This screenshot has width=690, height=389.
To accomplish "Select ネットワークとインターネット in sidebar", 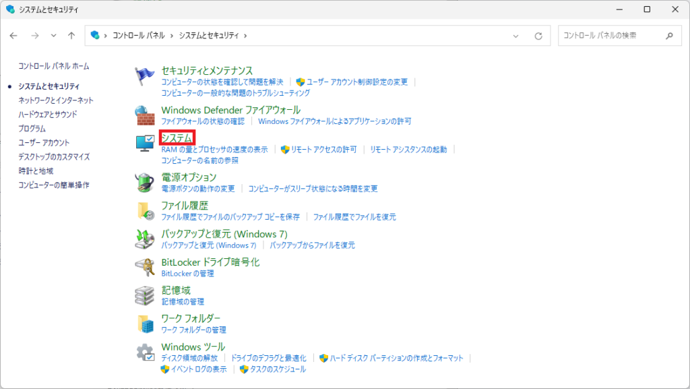I will (56, 100).
